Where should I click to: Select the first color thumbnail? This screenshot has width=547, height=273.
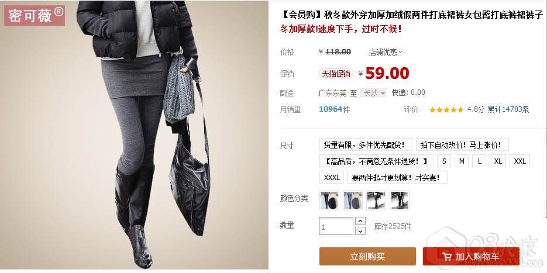tap(330, 201)
